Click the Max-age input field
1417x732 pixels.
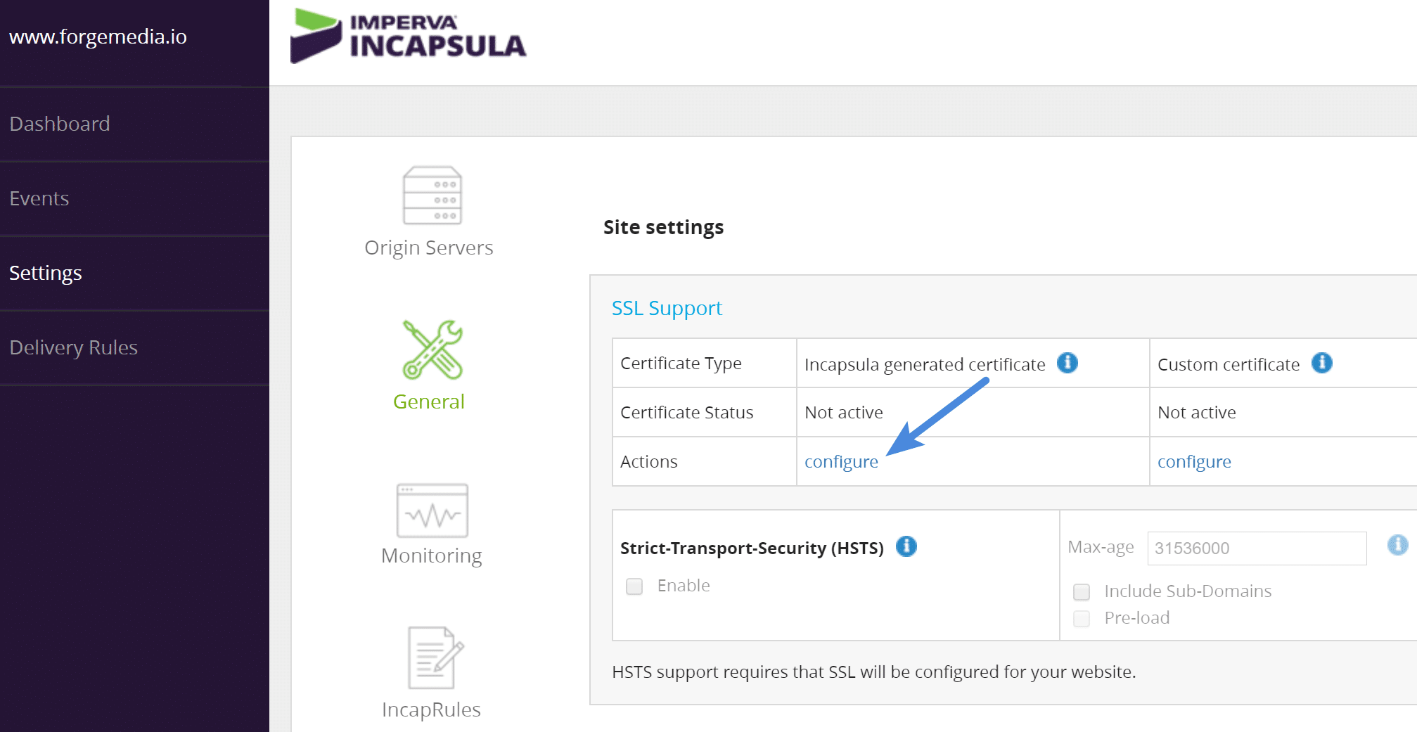pos(1257,548)
